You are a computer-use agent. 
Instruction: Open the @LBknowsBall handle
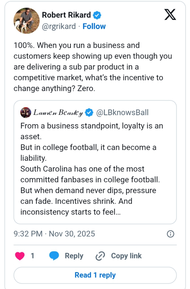click(122, 113)
